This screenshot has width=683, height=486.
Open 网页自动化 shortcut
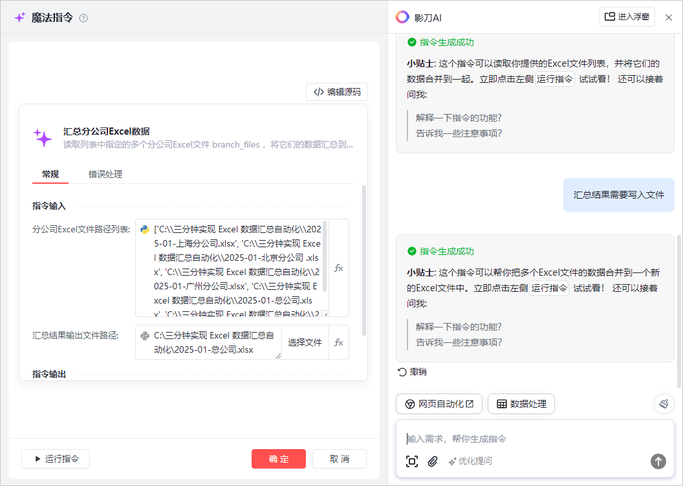(439, 404)
